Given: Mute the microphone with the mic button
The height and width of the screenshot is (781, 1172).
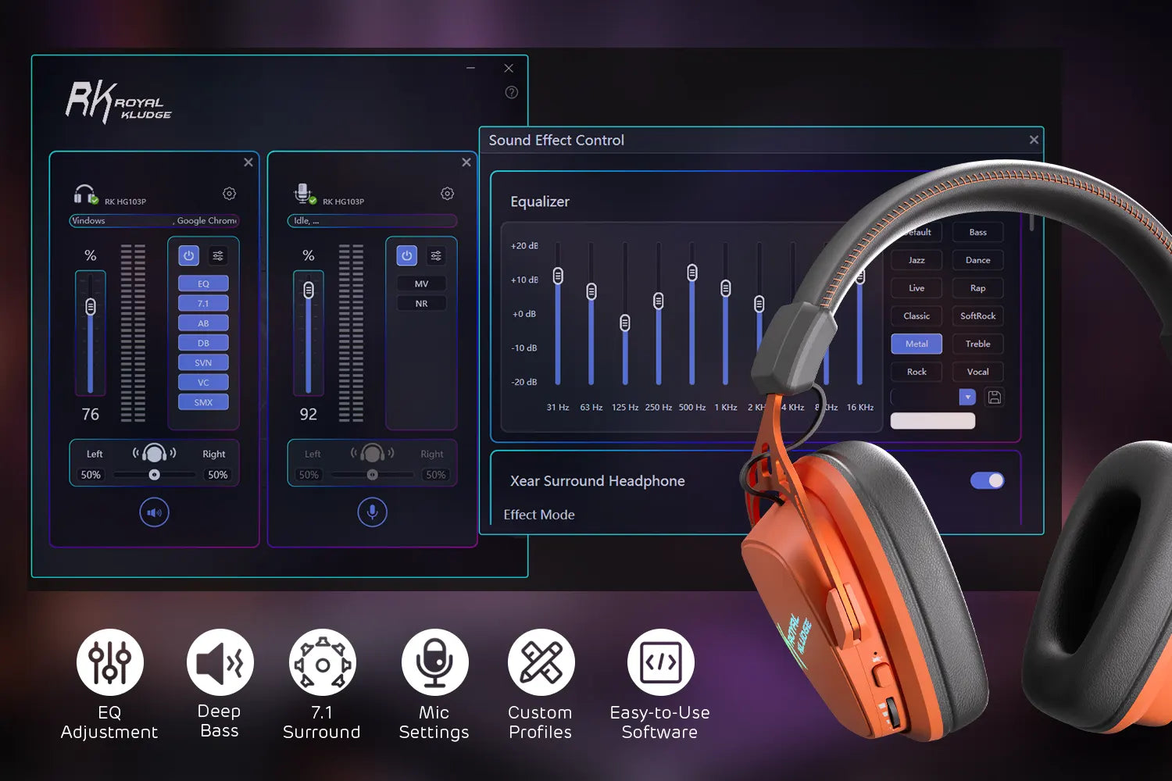Looking at the screenshot, I should coord(372,512).
